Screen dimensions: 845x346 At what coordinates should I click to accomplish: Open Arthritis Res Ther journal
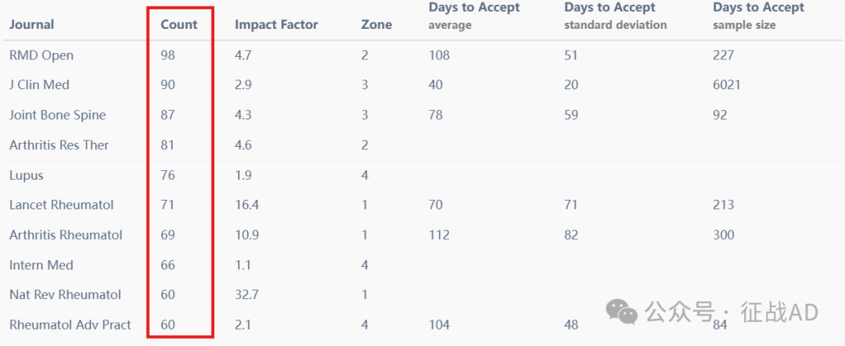pos(59,145)
